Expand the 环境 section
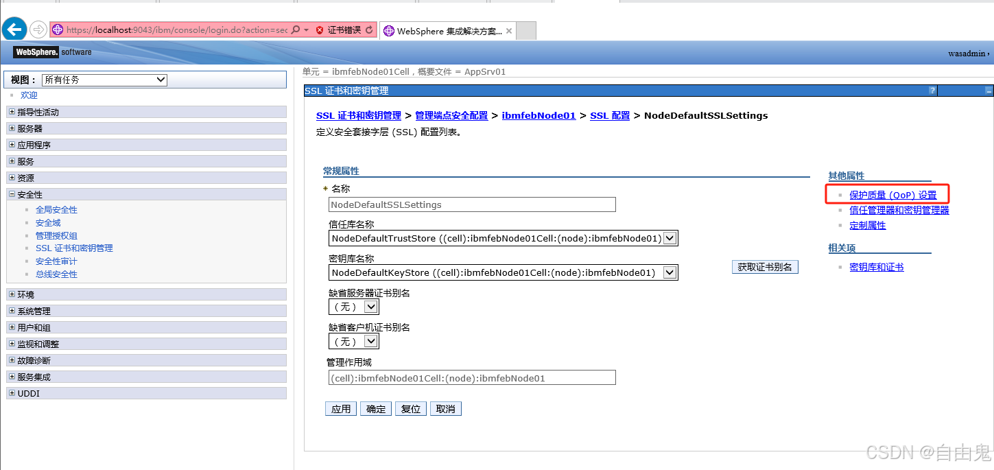 [x=12, y=294]
